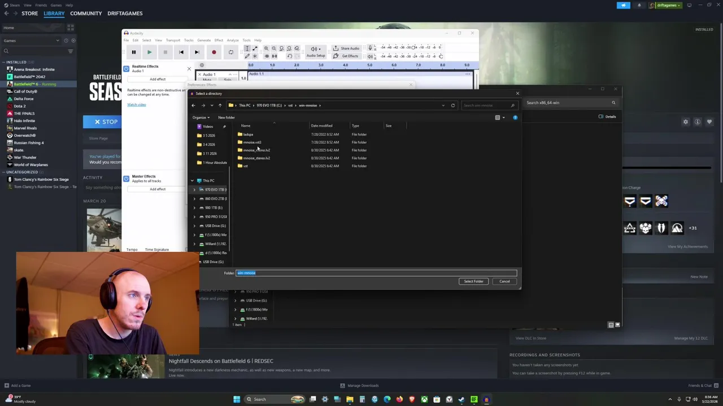
Task: Open recent locations chevron in dialog
Action: click(212, 105)
